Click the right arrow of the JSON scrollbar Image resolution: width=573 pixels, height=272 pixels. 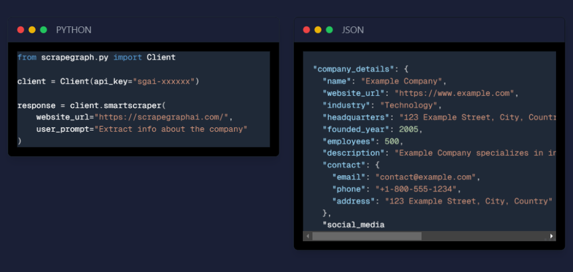coord(551,236)
